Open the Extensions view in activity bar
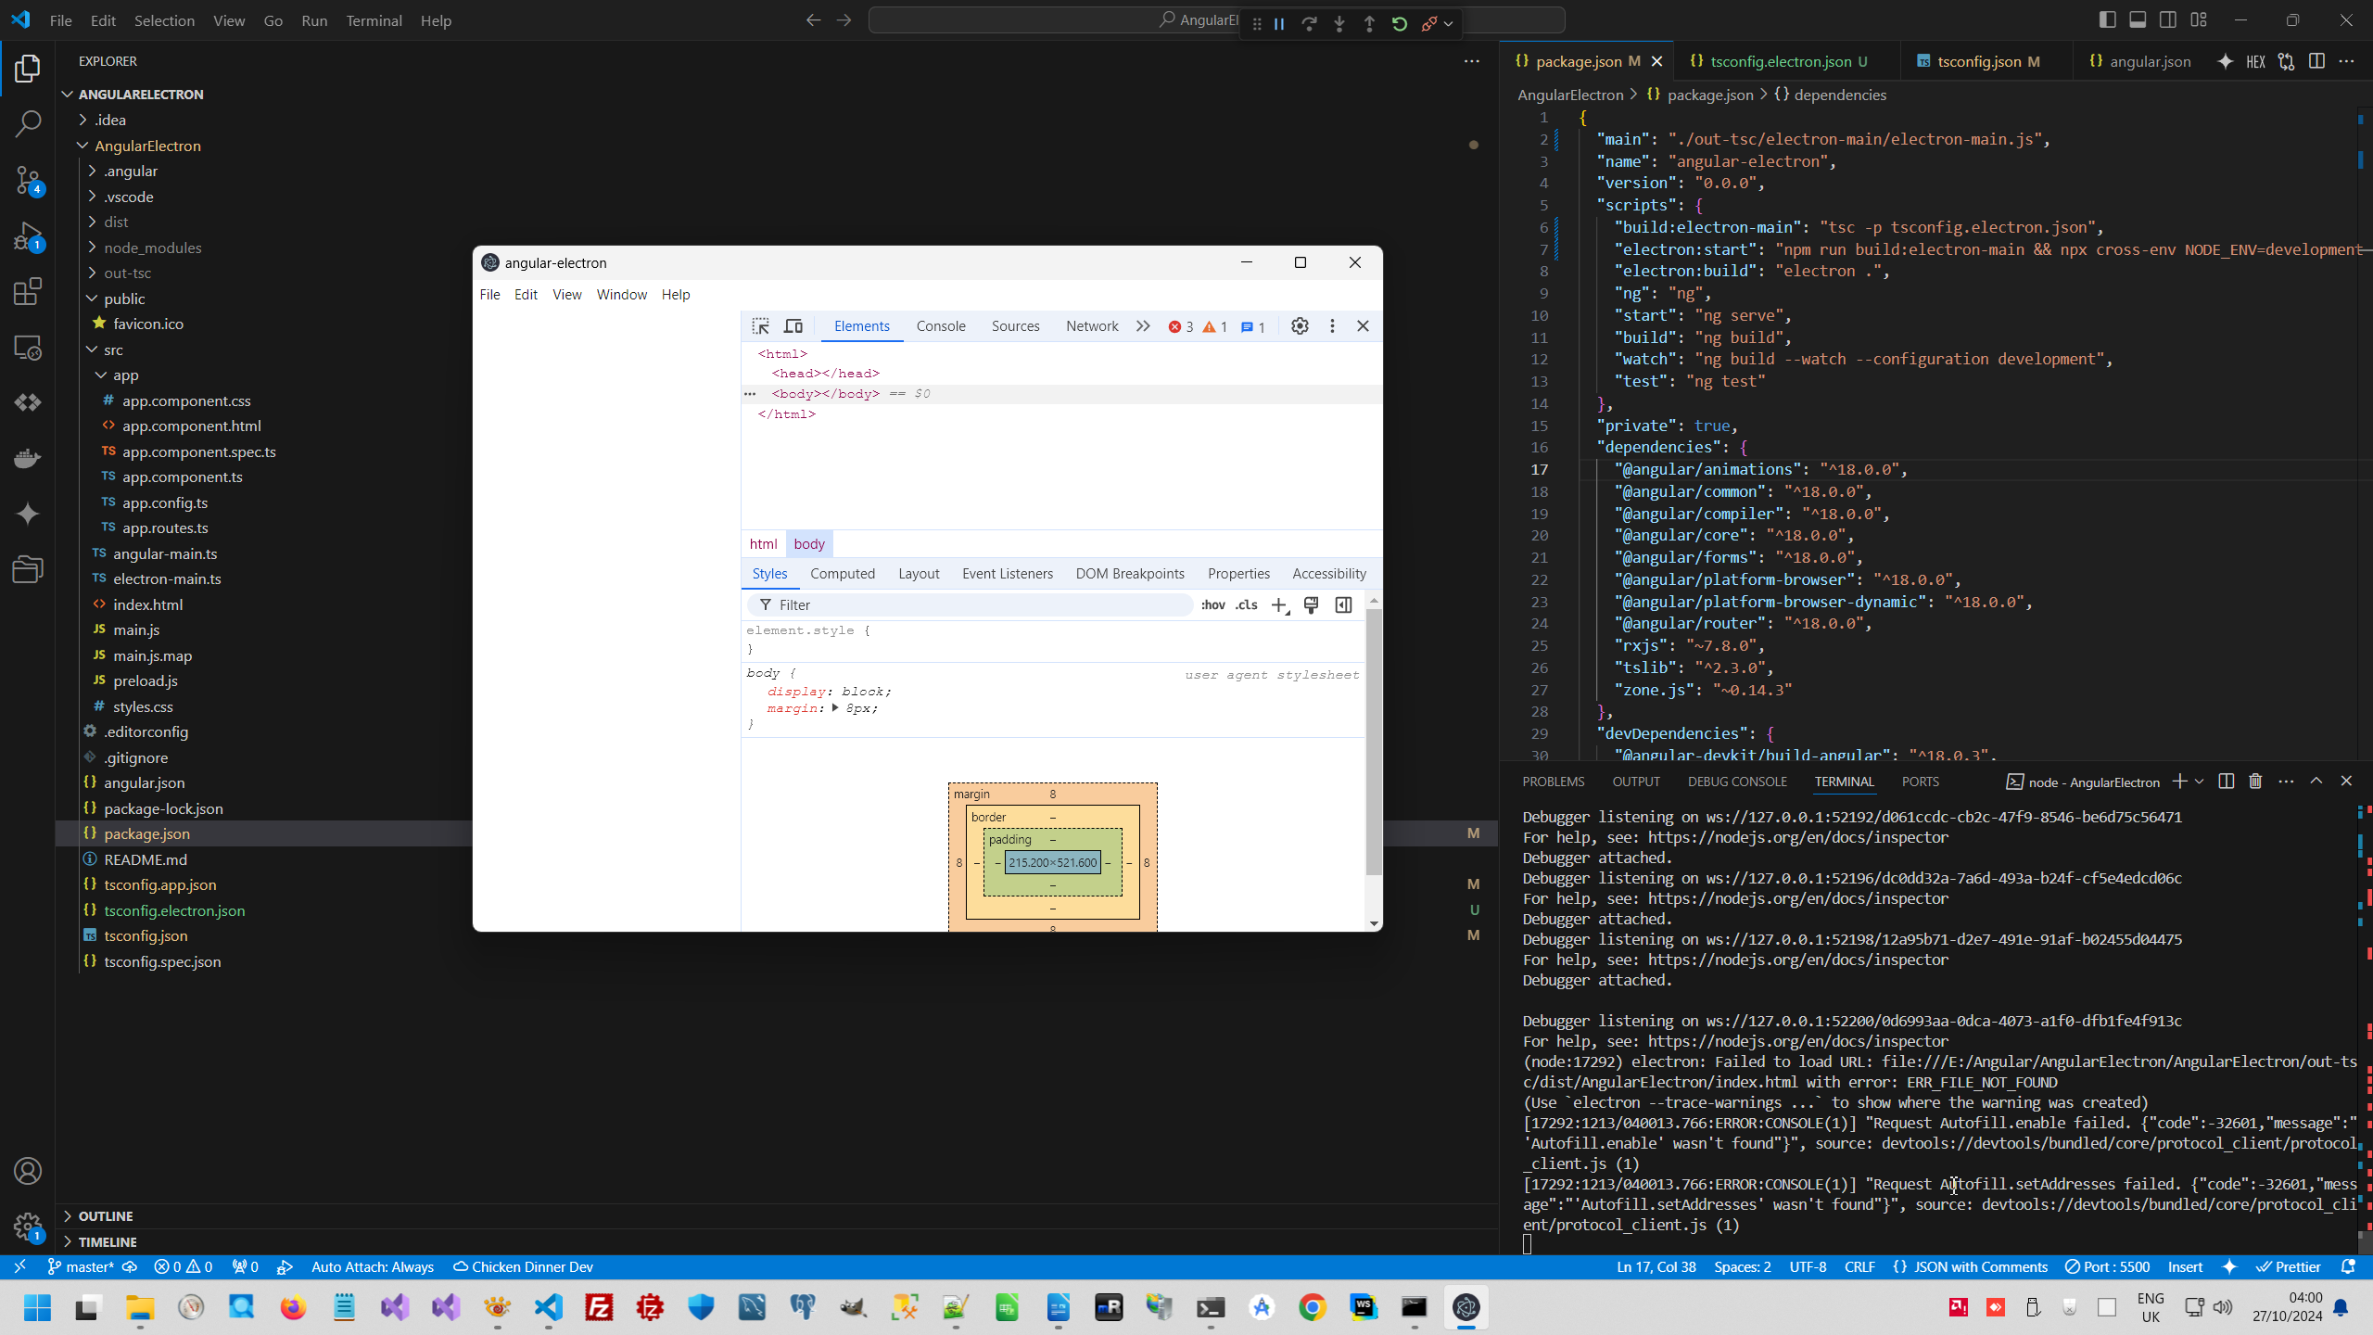2373x1335 pixels. pos(28,292)
